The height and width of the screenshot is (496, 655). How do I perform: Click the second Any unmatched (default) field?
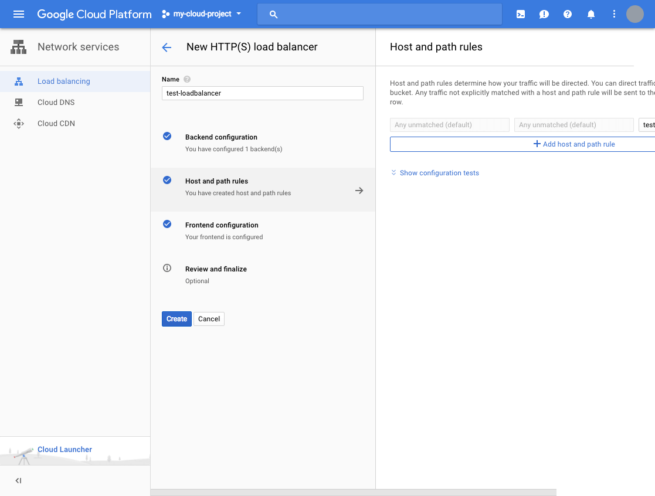coord(574,125)
